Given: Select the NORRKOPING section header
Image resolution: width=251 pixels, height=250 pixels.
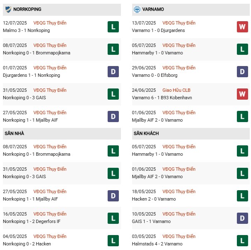Looking at the screenshot, I should tap(27, 9).
